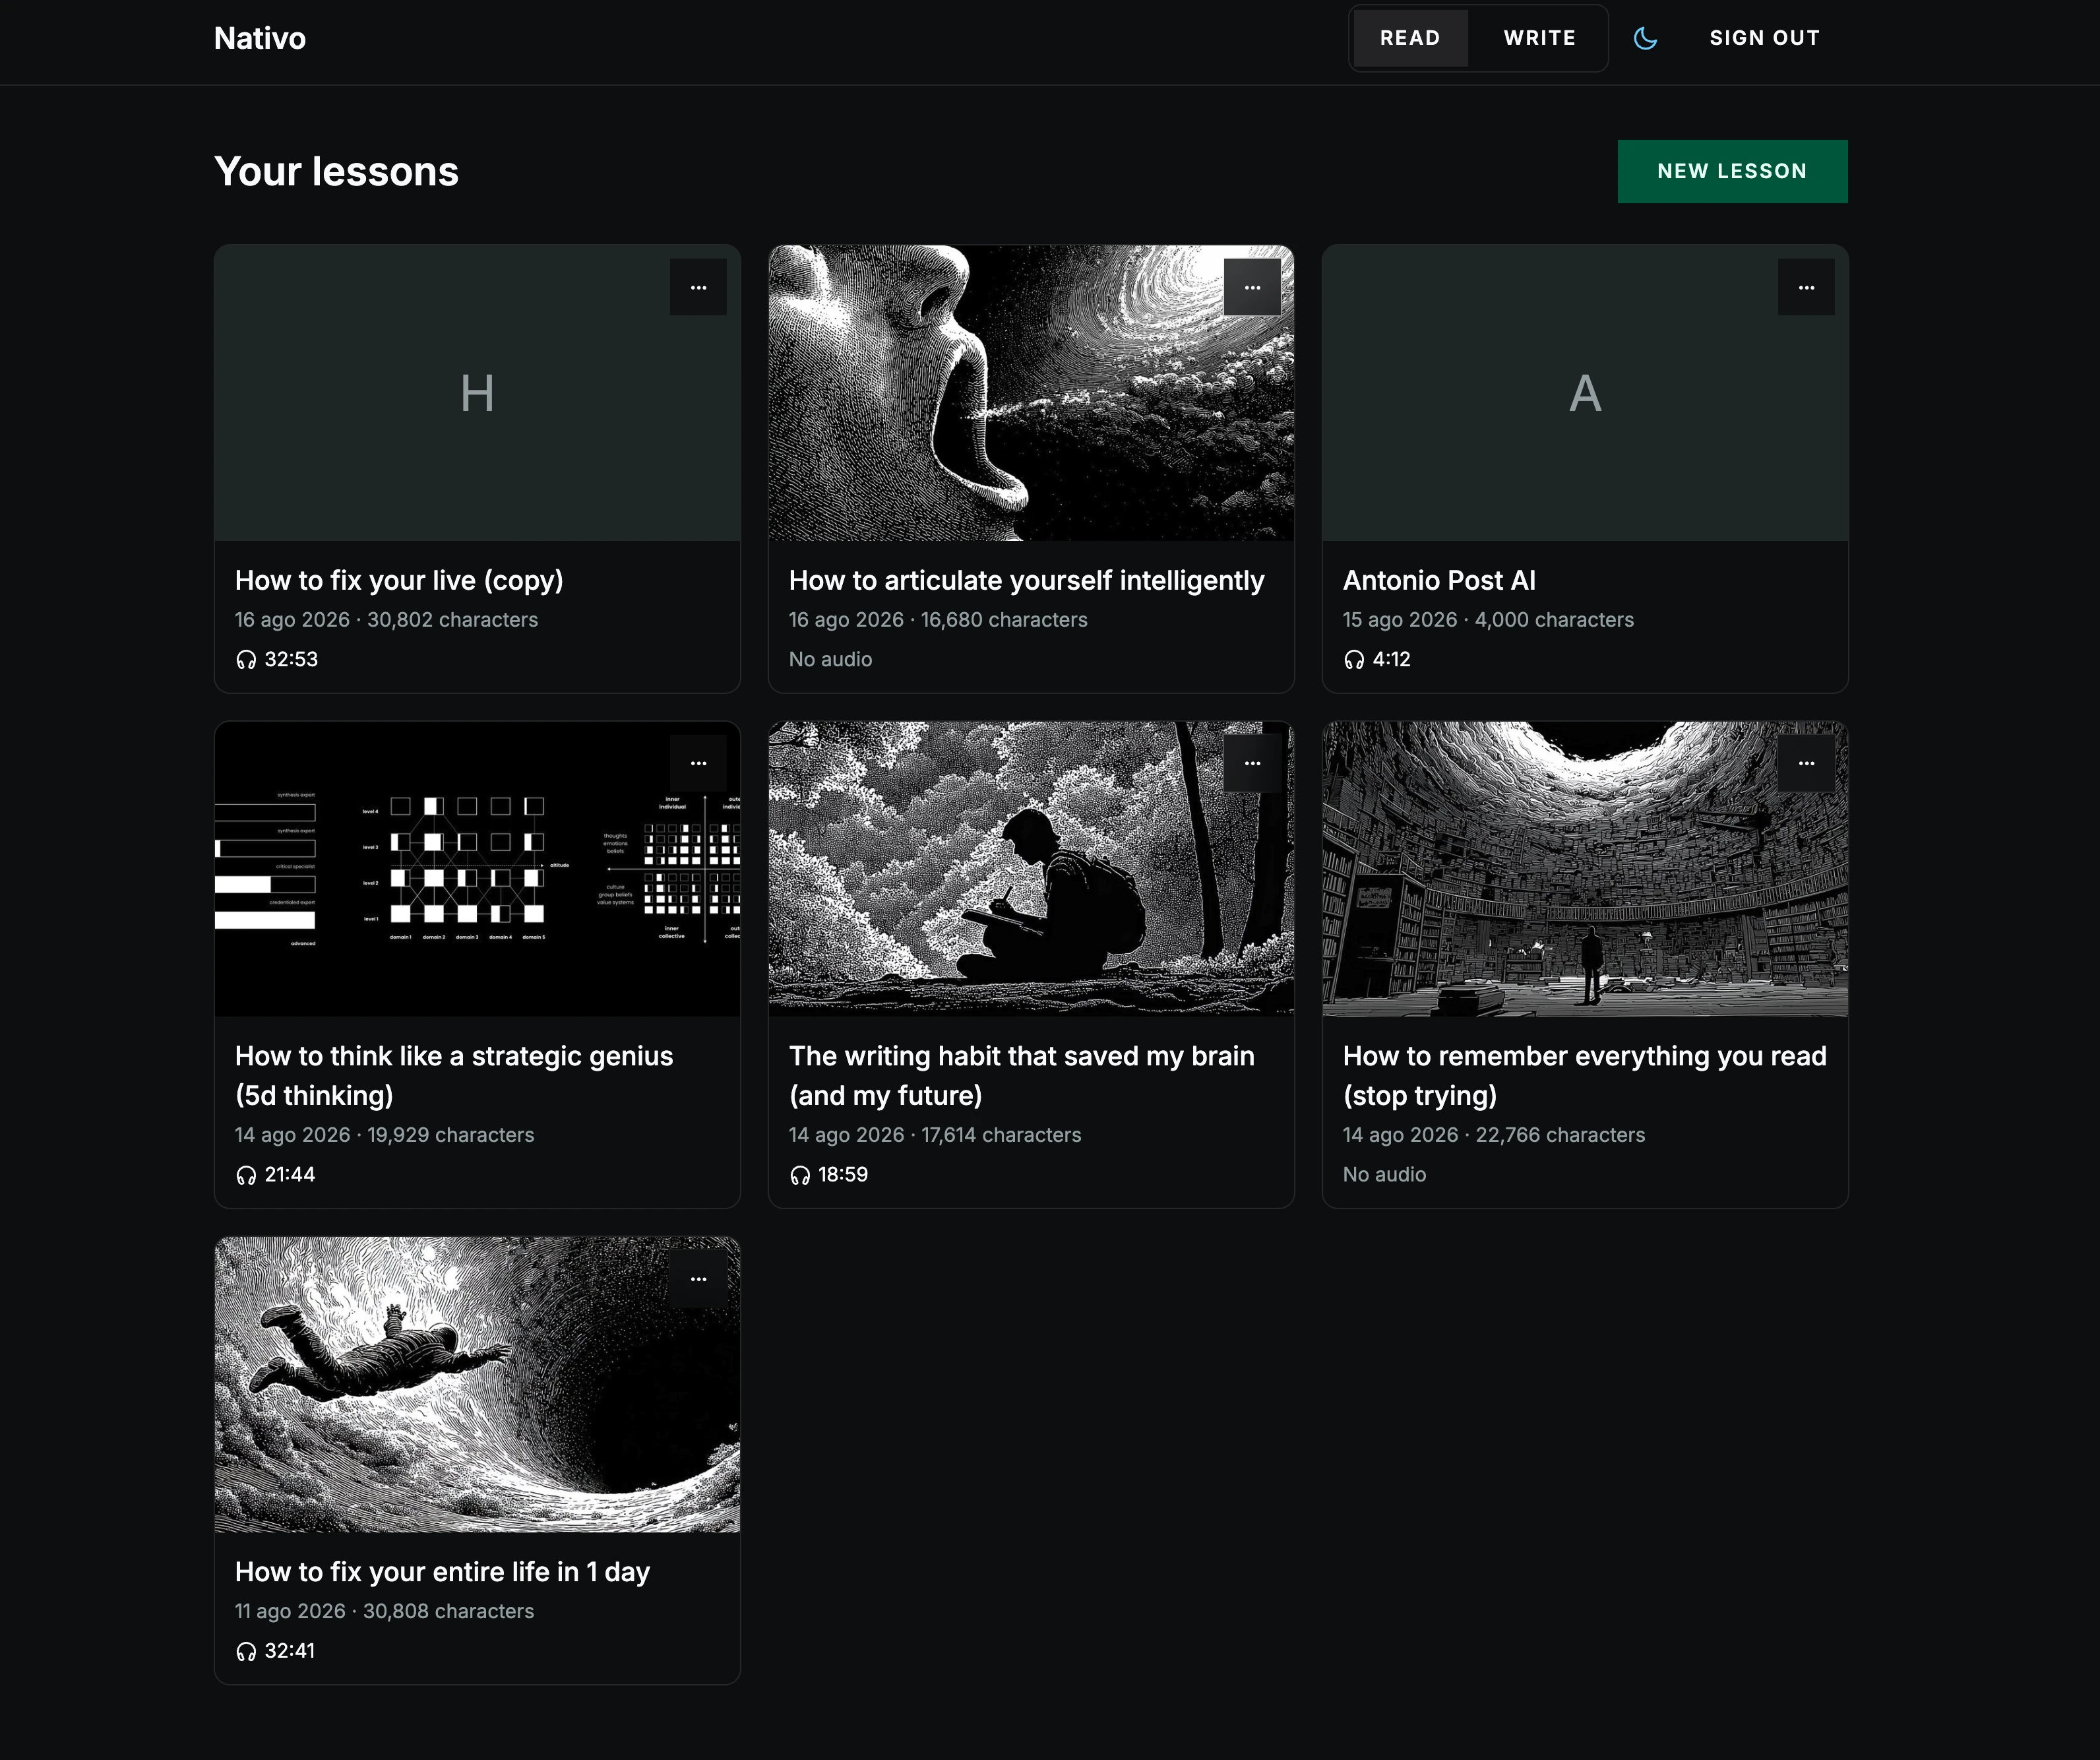Screen dimensions: 2100x1760
Task: Open the H placeholder thumbnail lesson
Action: tap(477, 393)
